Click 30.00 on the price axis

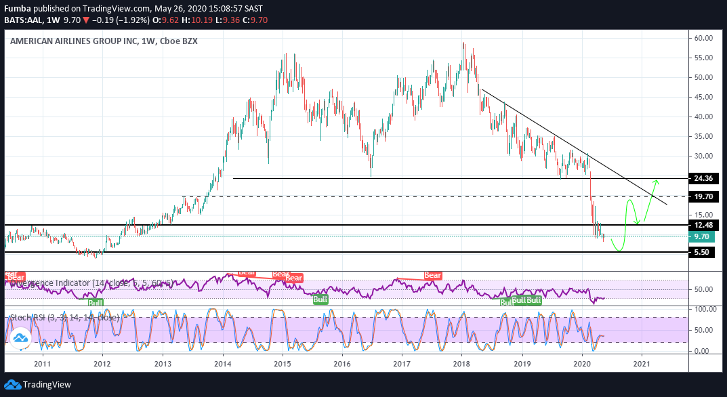704,156
